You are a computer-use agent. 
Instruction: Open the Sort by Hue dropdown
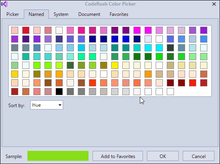46,105
